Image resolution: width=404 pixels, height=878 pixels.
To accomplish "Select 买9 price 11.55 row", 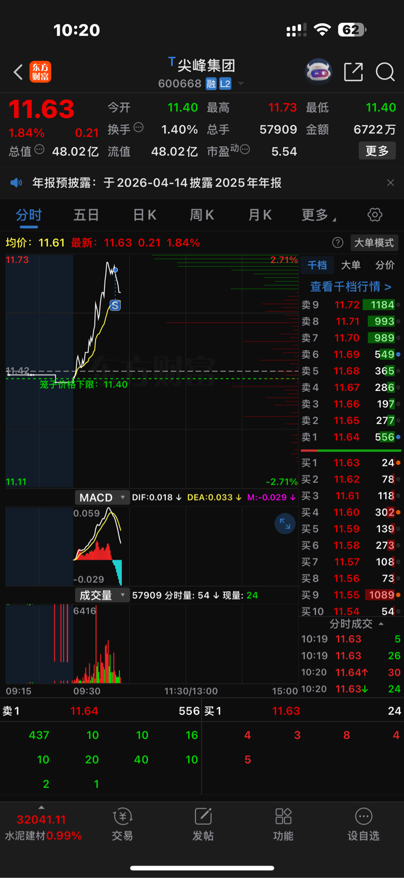I will (351, 595).
